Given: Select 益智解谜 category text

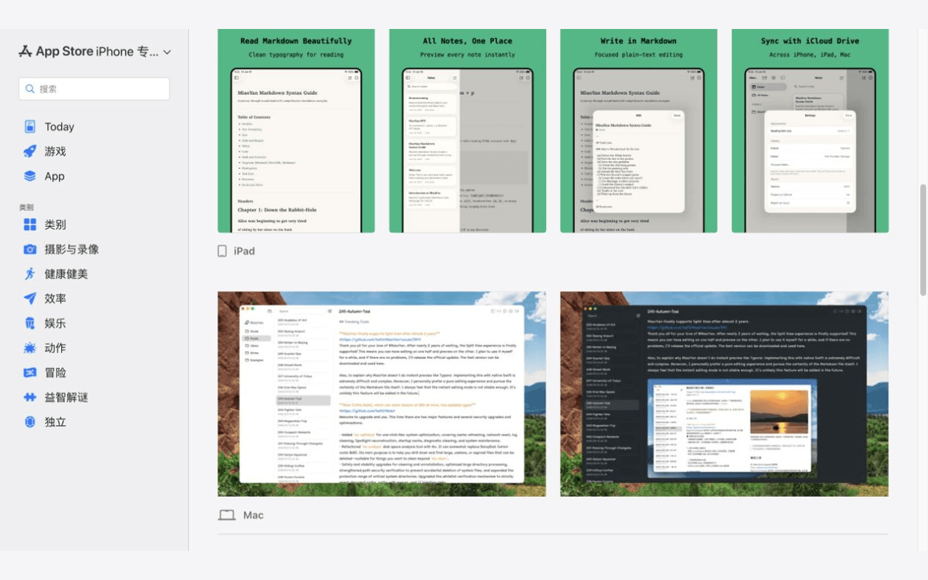Looking at the screenshot, I should 66,398.
